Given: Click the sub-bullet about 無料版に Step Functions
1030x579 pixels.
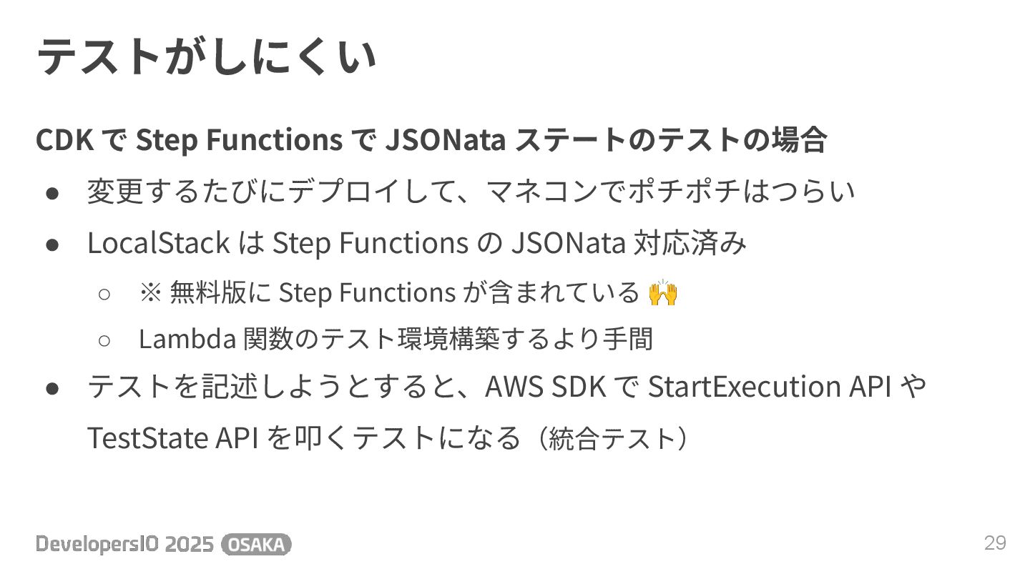Looking at the screenshot, I should point(408,293).
